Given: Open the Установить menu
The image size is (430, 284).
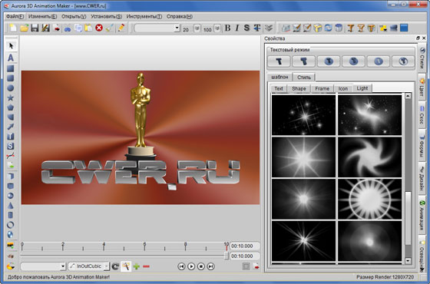Looking at the screenshot, I should [x=107, y=16].
